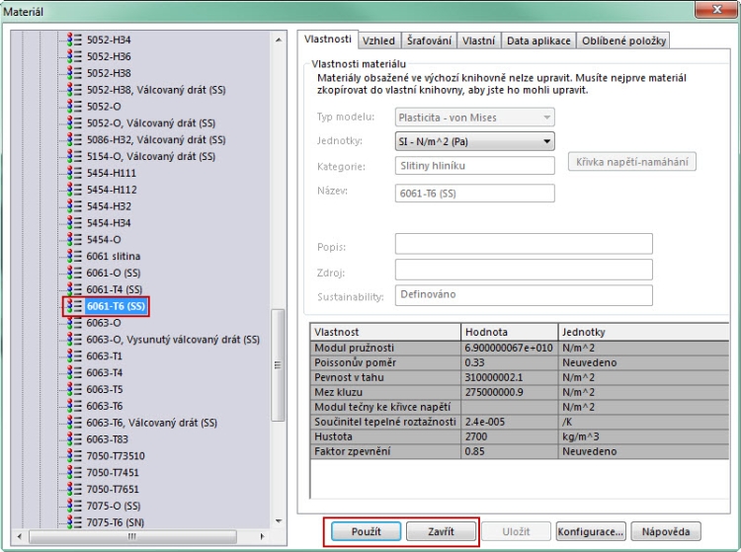Click the material icon next to 6063-T83
This screenshot has height=552, width=741.
pyautogui.click(x=74, y=439)
